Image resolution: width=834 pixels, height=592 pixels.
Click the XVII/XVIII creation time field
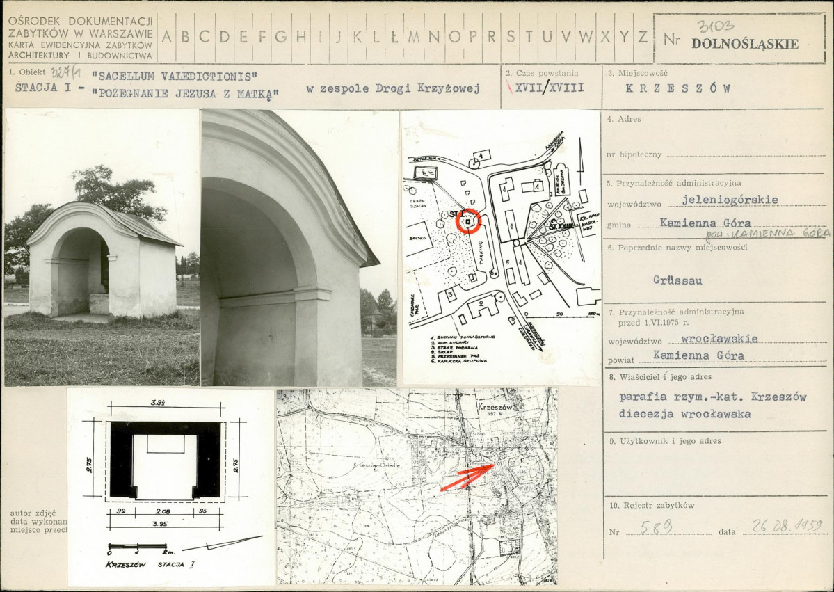click(550, 88)
